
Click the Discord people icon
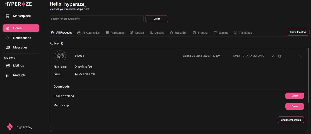click(x=151, y=33)
